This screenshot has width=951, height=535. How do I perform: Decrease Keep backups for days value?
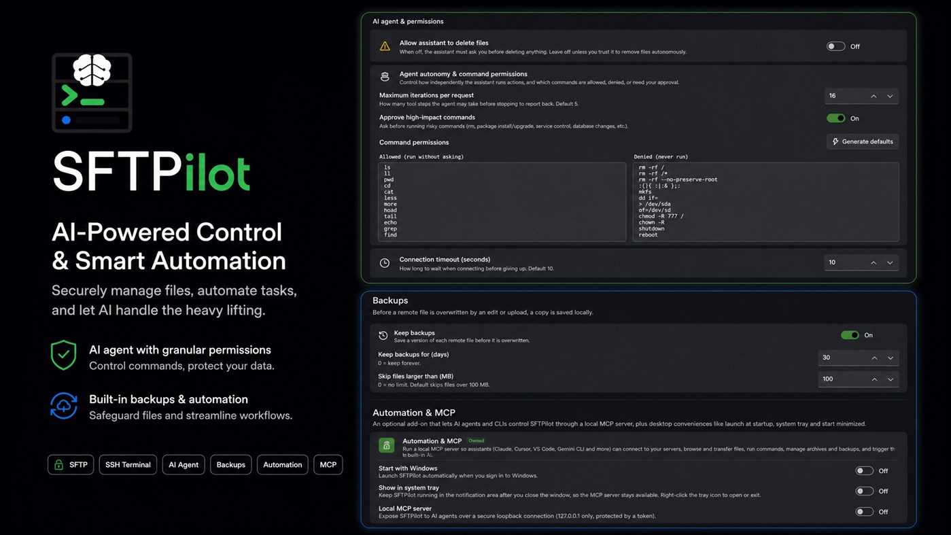tap(891, 358)
